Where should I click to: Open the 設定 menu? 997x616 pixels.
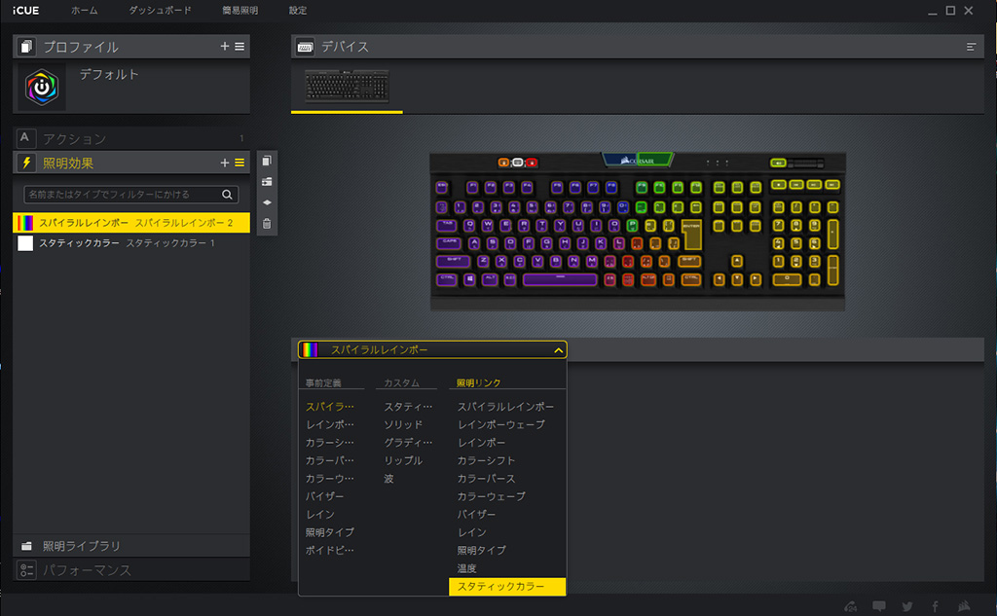click(x=298, y=11)
